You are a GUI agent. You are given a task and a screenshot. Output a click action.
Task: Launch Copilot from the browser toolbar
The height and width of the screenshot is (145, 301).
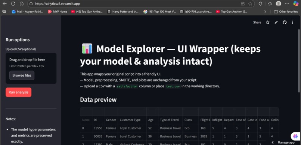click(x=296, y=4)
